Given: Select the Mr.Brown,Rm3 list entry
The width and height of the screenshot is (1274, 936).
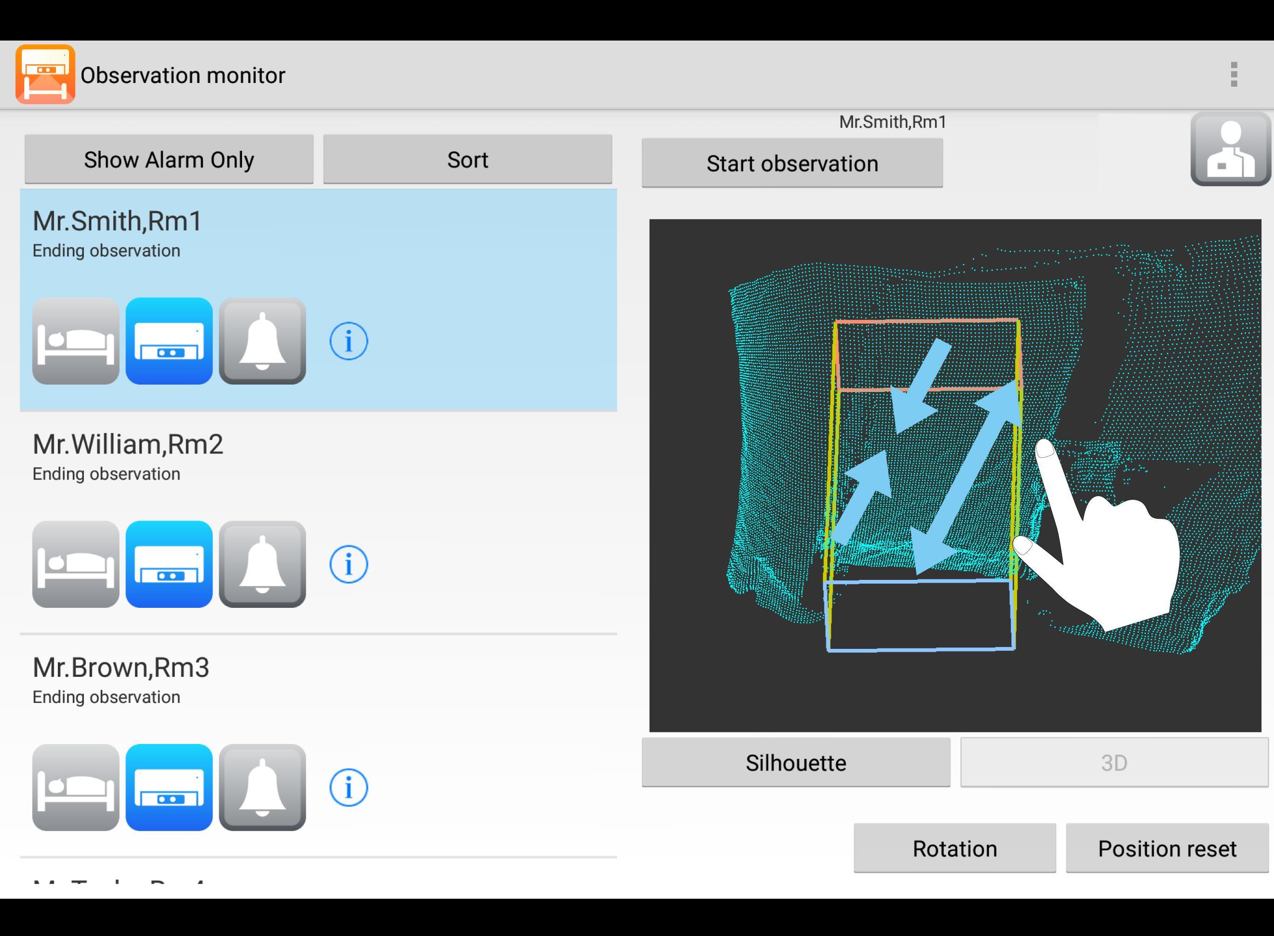Looking at the screenshot, I should 318,746.
